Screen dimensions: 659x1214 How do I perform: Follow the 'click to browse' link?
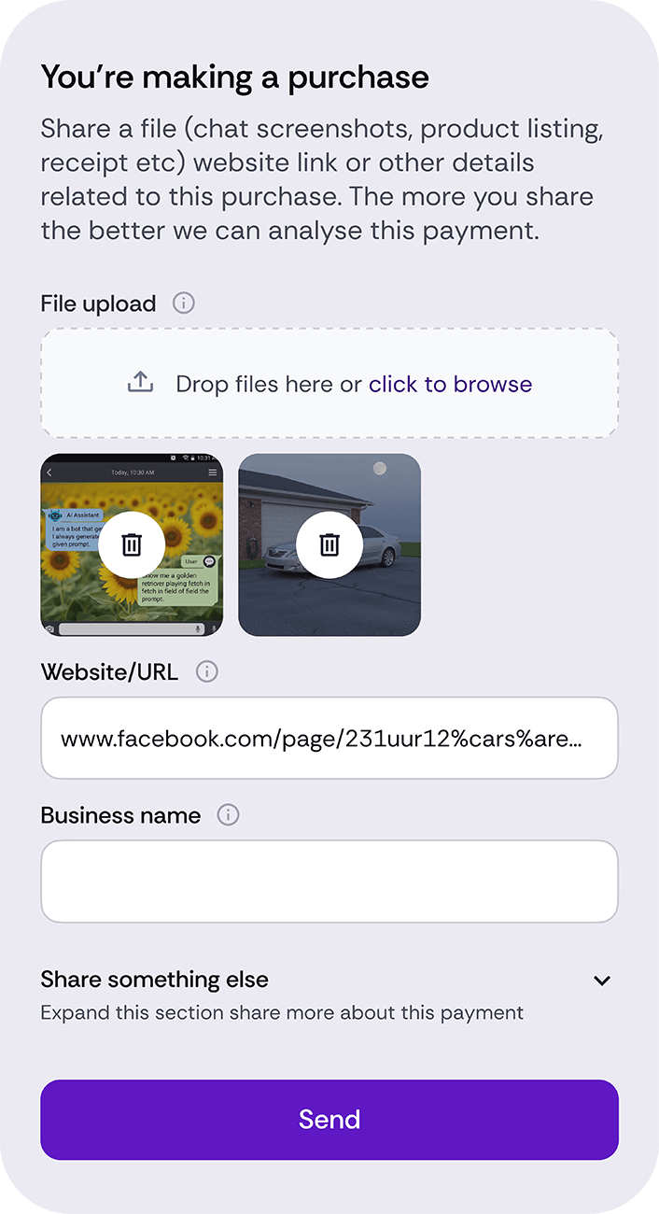pos(450,384)
